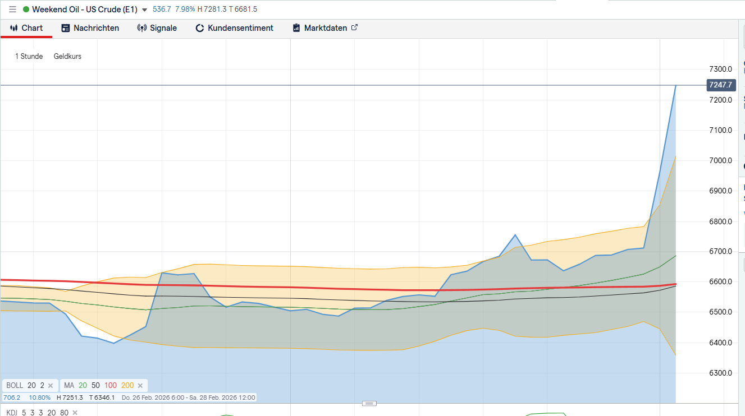Click the 706.2 range change value
Image resolution: width=745 pixels, height=416 pixels.
(12, 397)
